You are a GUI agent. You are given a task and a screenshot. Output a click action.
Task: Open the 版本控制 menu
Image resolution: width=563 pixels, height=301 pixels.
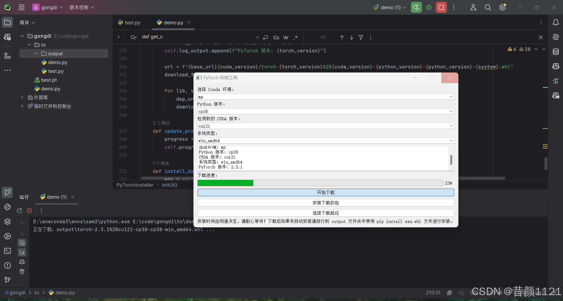tap(82, 7)
